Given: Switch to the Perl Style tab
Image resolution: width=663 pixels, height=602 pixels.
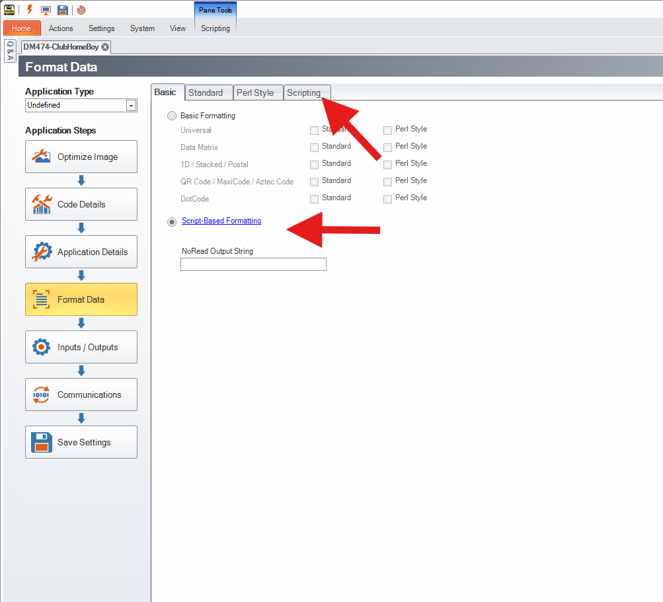Looking at the screenshot, I should [257, 92].
